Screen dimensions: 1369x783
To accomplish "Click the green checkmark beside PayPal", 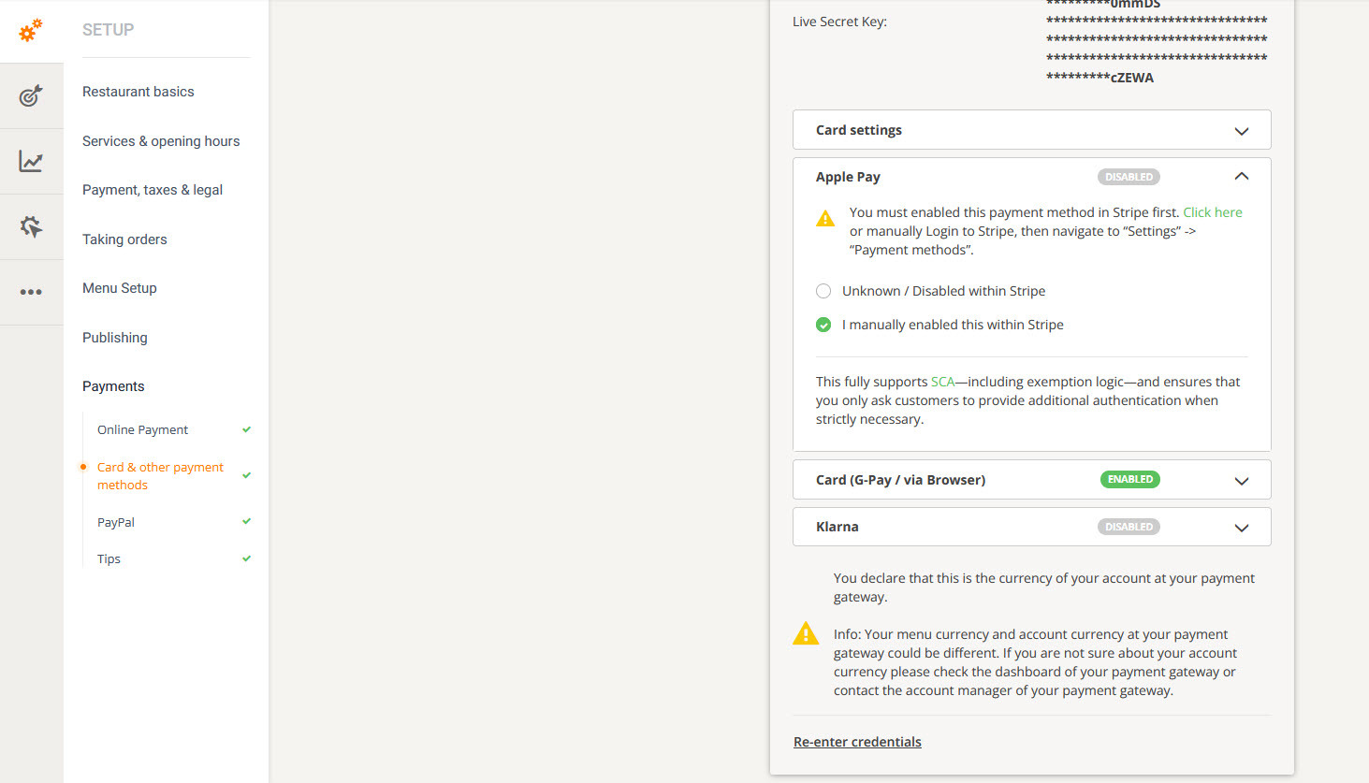I will [247, 522].
